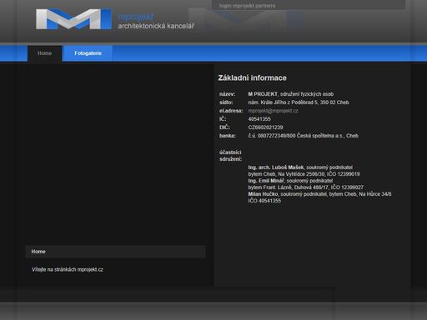Select the text Vítejte na stránkách mprojekt.cz

coord(68,270)
